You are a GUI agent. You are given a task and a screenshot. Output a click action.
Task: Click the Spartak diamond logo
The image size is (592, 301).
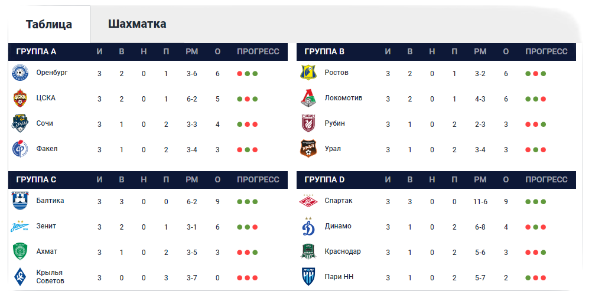(308, 201)
